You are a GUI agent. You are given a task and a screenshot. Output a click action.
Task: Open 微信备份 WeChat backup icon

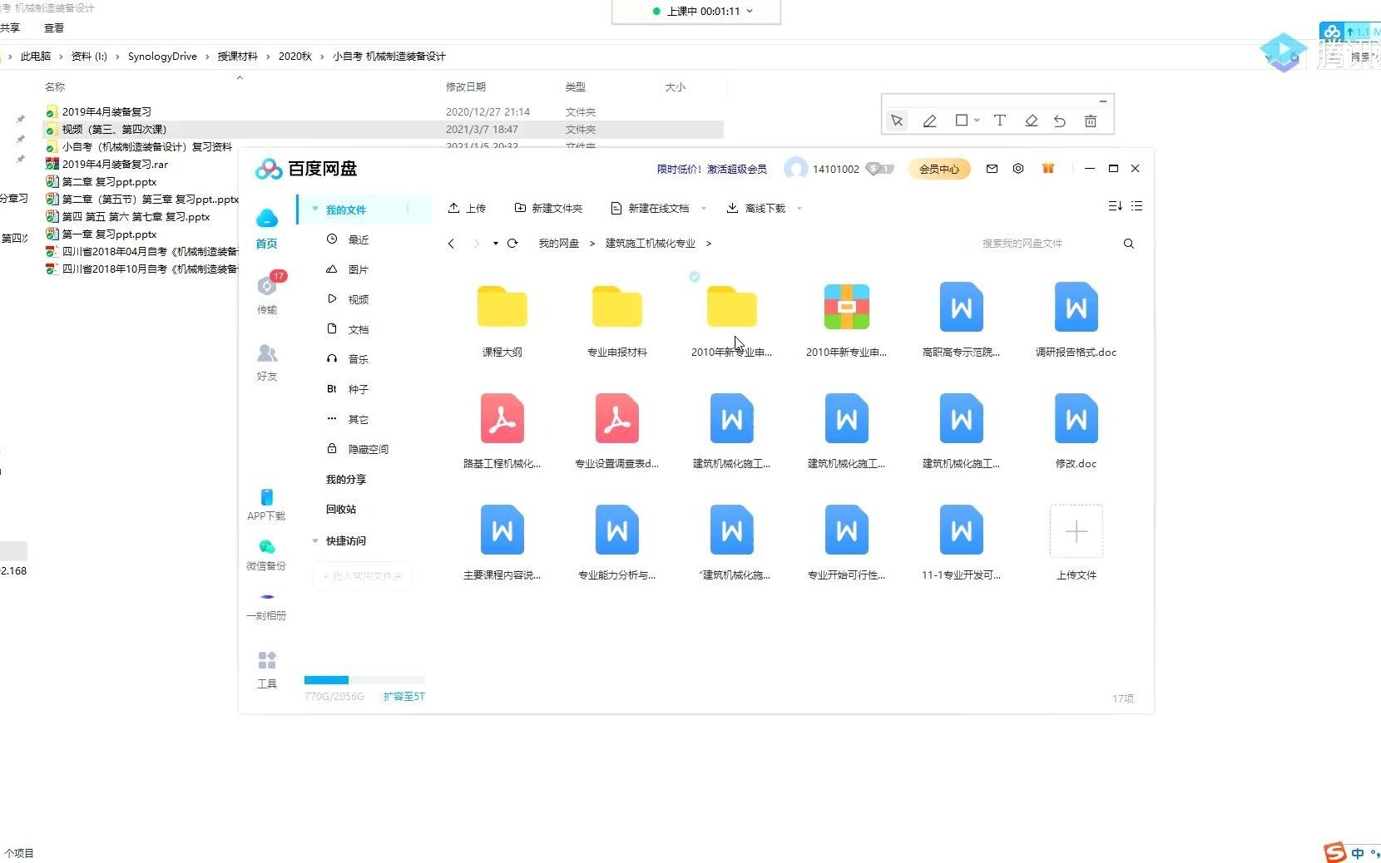(x=267, y=547)
